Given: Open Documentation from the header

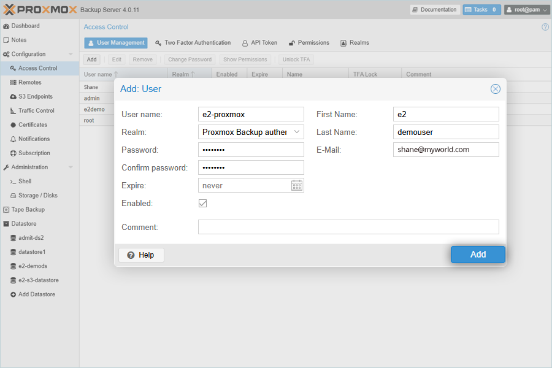Looking at the screenshot, I should [434, 10].
